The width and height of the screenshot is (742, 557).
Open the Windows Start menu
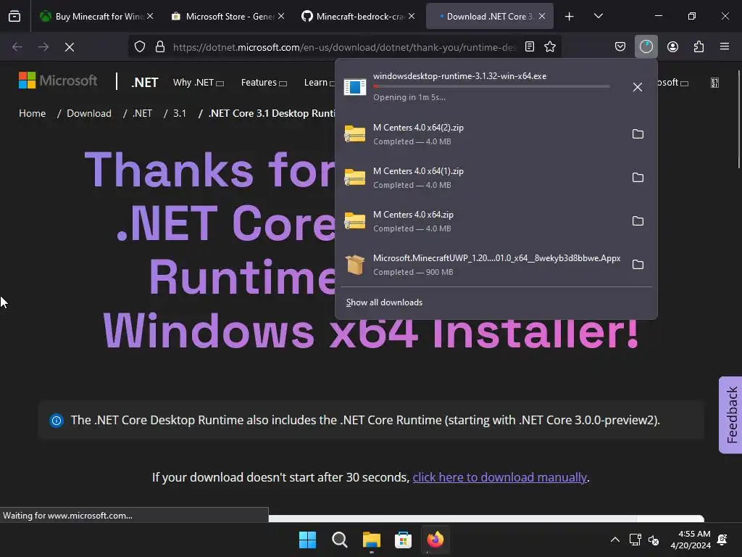click(307, 540)
